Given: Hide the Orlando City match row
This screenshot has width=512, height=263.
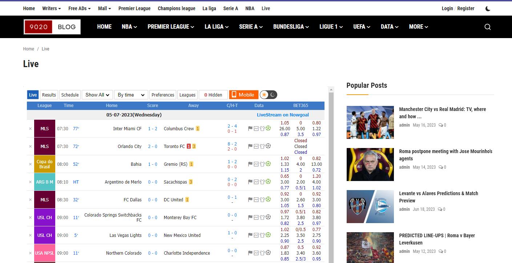Looking at the screenshot, I should 30,147.
